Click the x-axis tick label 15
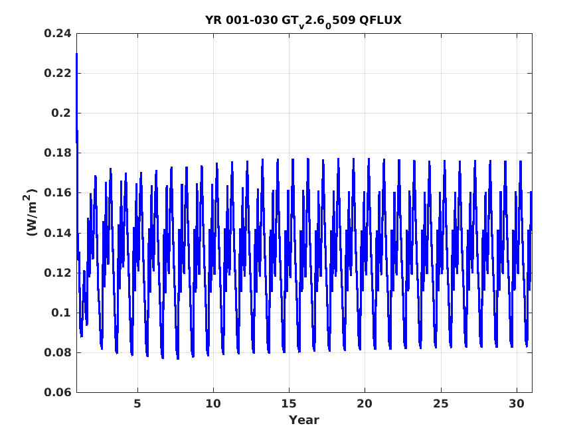 [289, 403]
